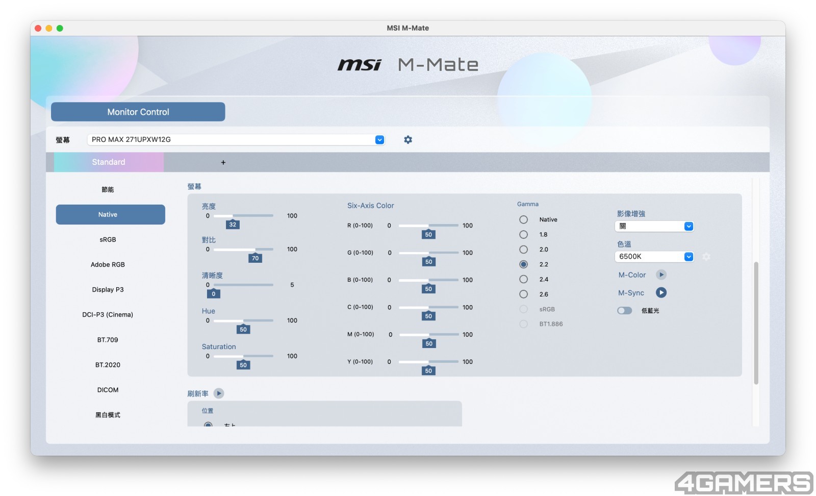Viewport: 816px width, 496px height.
Task: Expand the 刷新率 section arrow icon
Action: point(219,393)
